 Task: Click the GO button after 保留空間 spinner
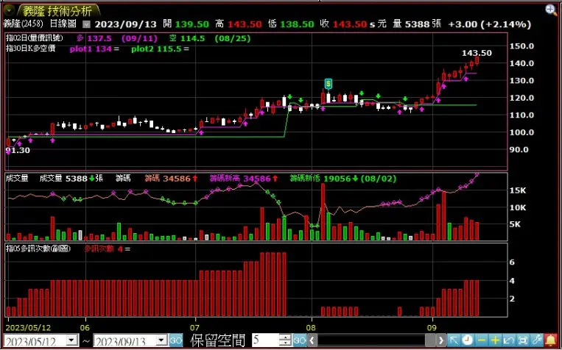tap(300, 340)
